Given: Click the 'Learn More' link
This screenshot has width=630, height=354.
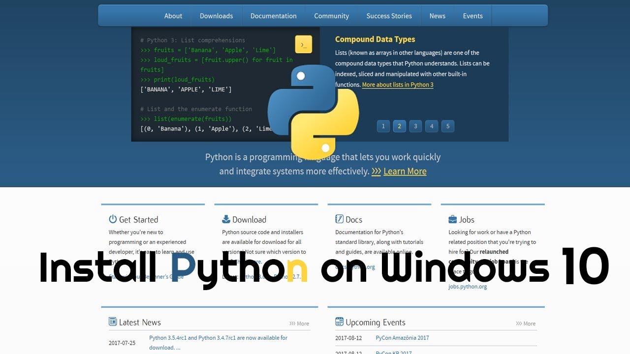Looking at the screenshot, I should 405,171.
